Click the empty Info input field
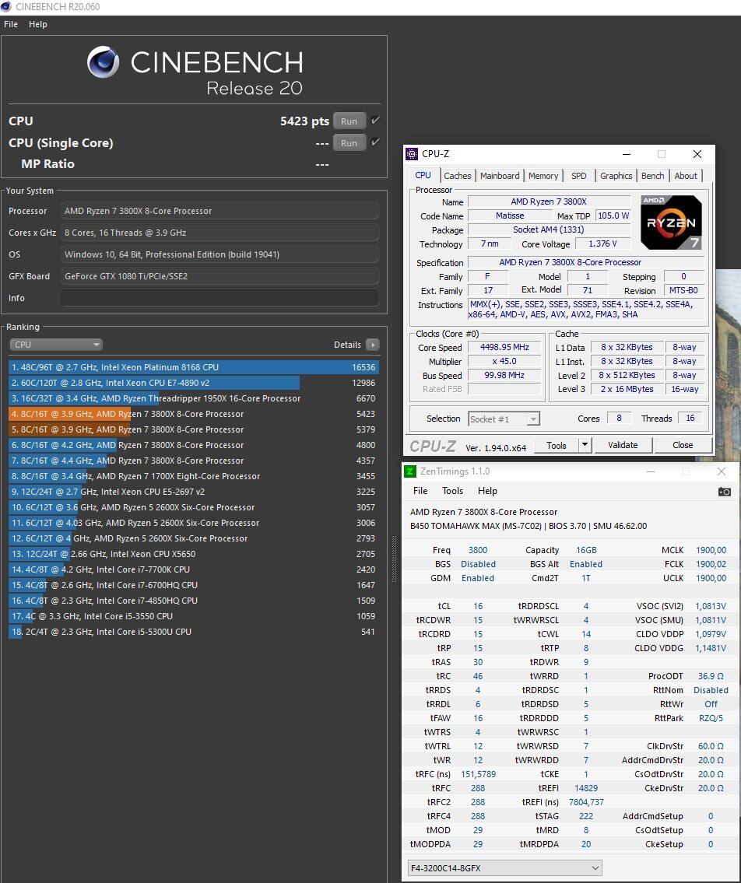741x883 pixels. pyautogui.click(x=219, y=298)
